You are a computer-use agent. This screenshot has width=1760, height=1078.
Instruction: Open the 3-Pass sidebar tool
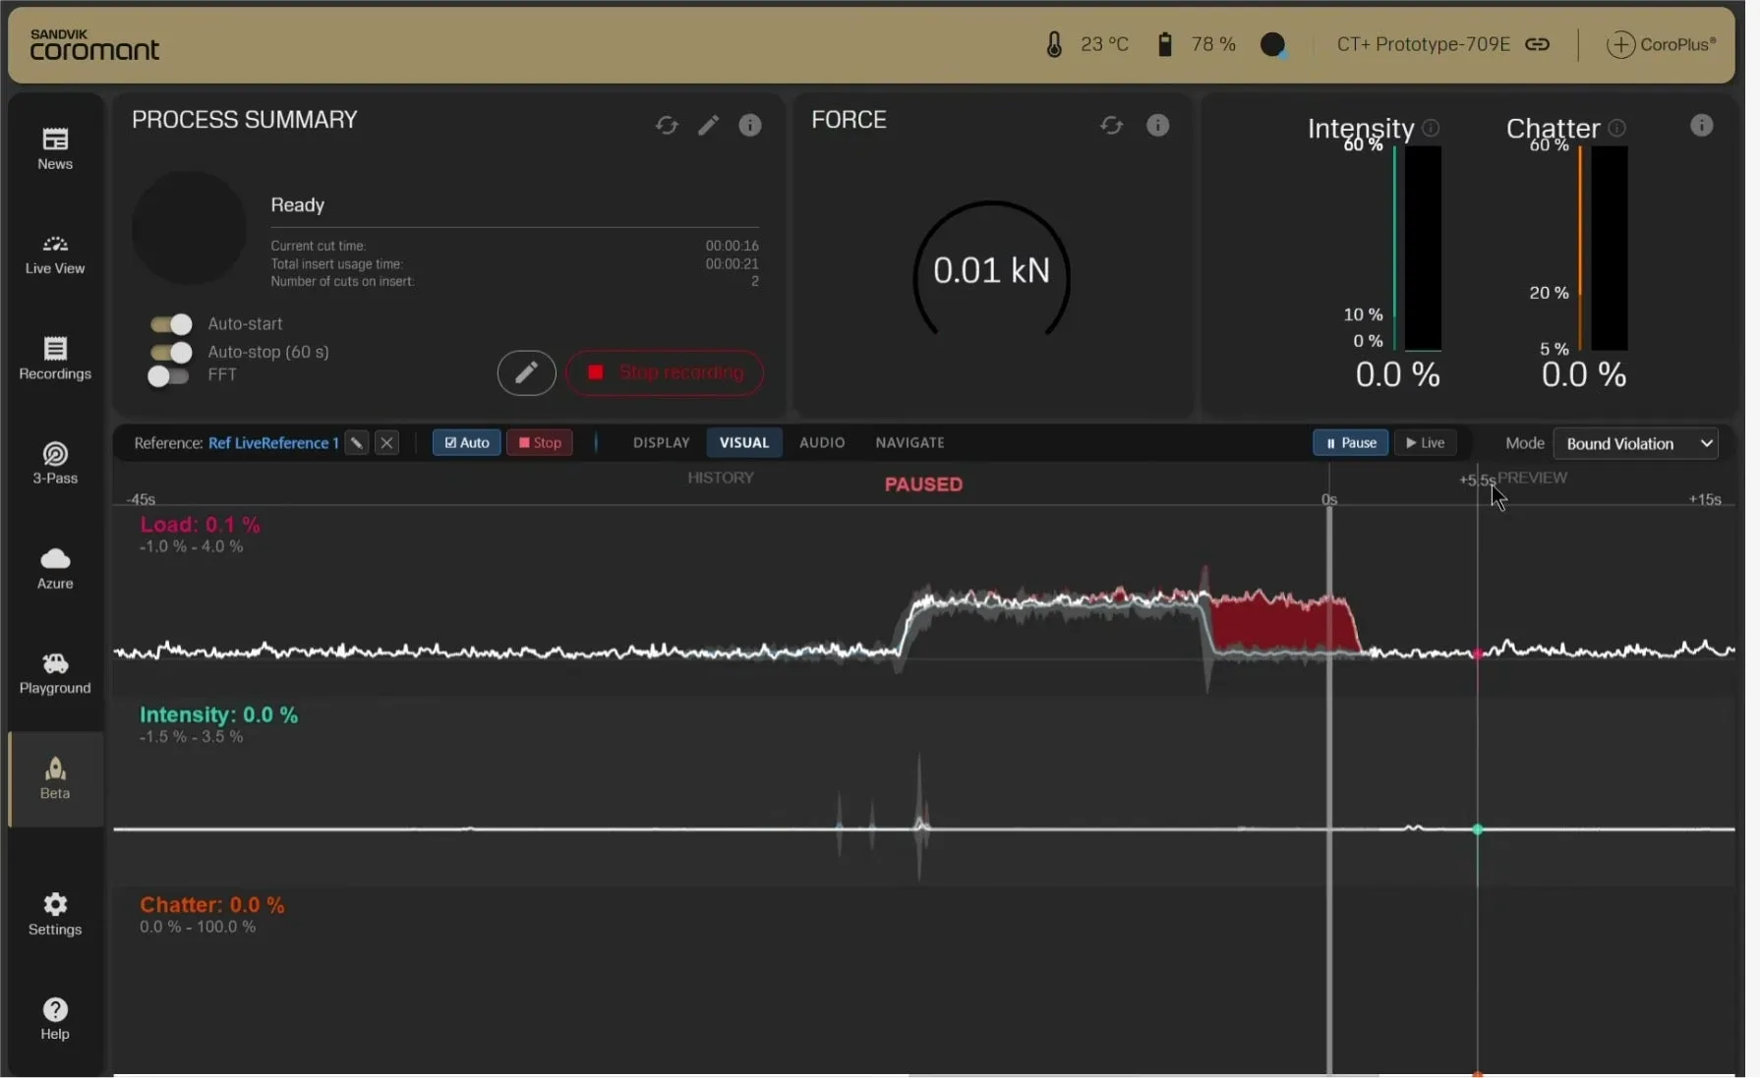click(x=55, y=463)
